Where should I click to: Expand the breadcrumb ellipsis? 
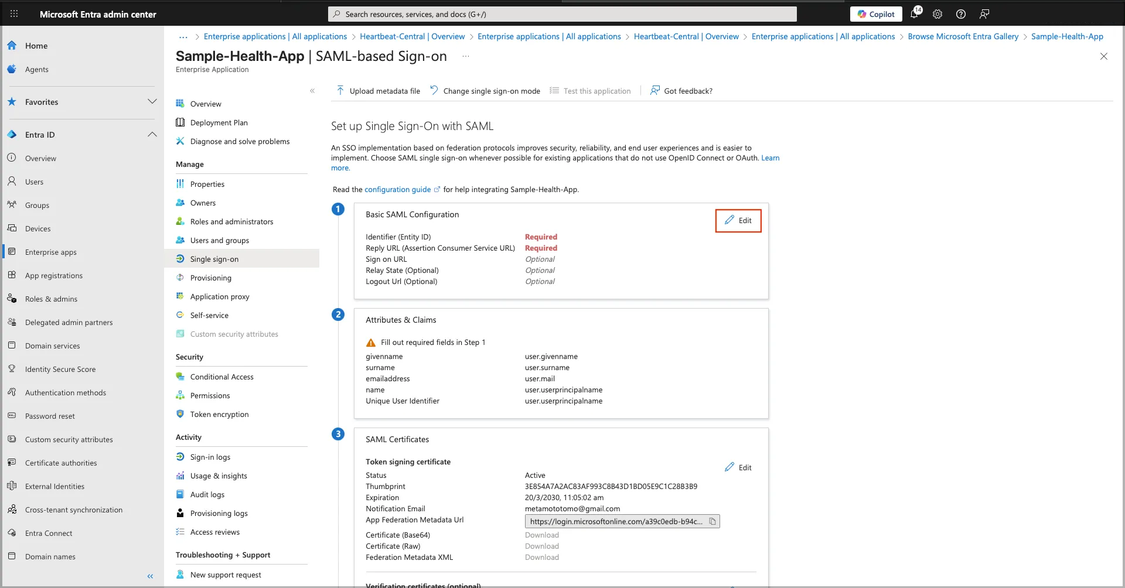(183, 37)
